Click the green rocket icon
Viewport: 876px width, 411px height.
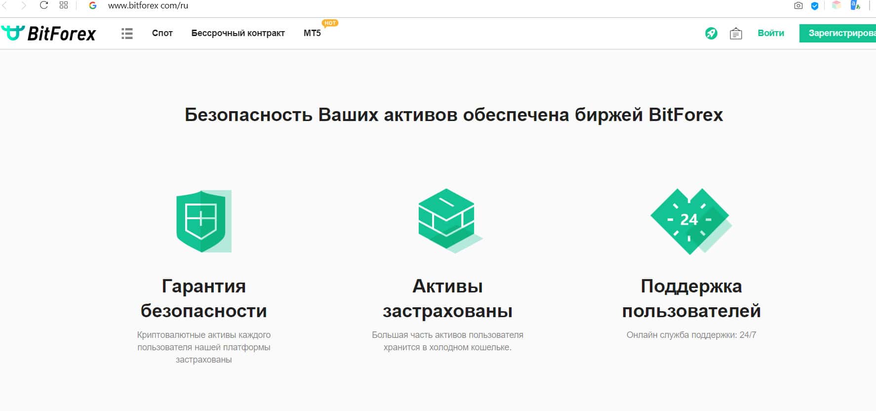pos(711,33)
